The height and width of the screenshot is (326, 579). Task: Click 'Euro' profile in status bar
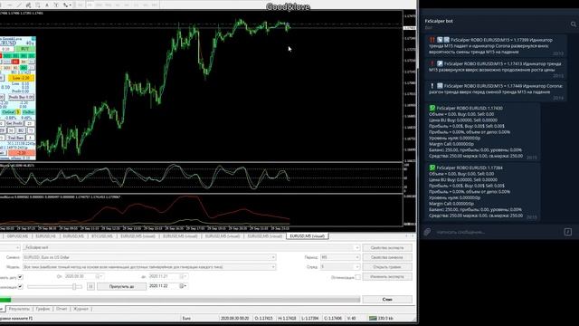pos(186,318)
